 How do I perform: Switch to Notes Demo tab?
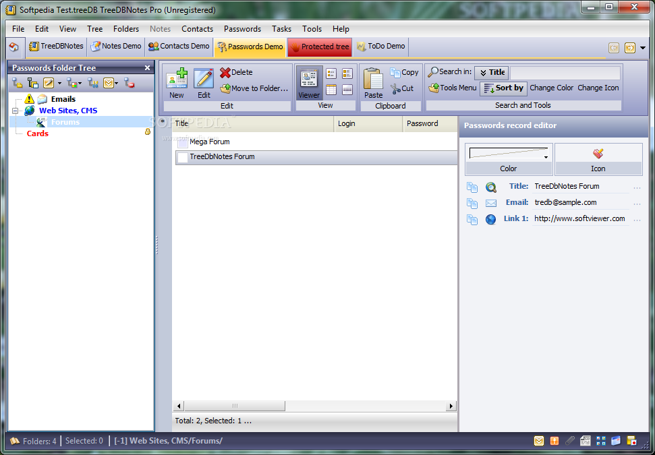coord(116,47)
